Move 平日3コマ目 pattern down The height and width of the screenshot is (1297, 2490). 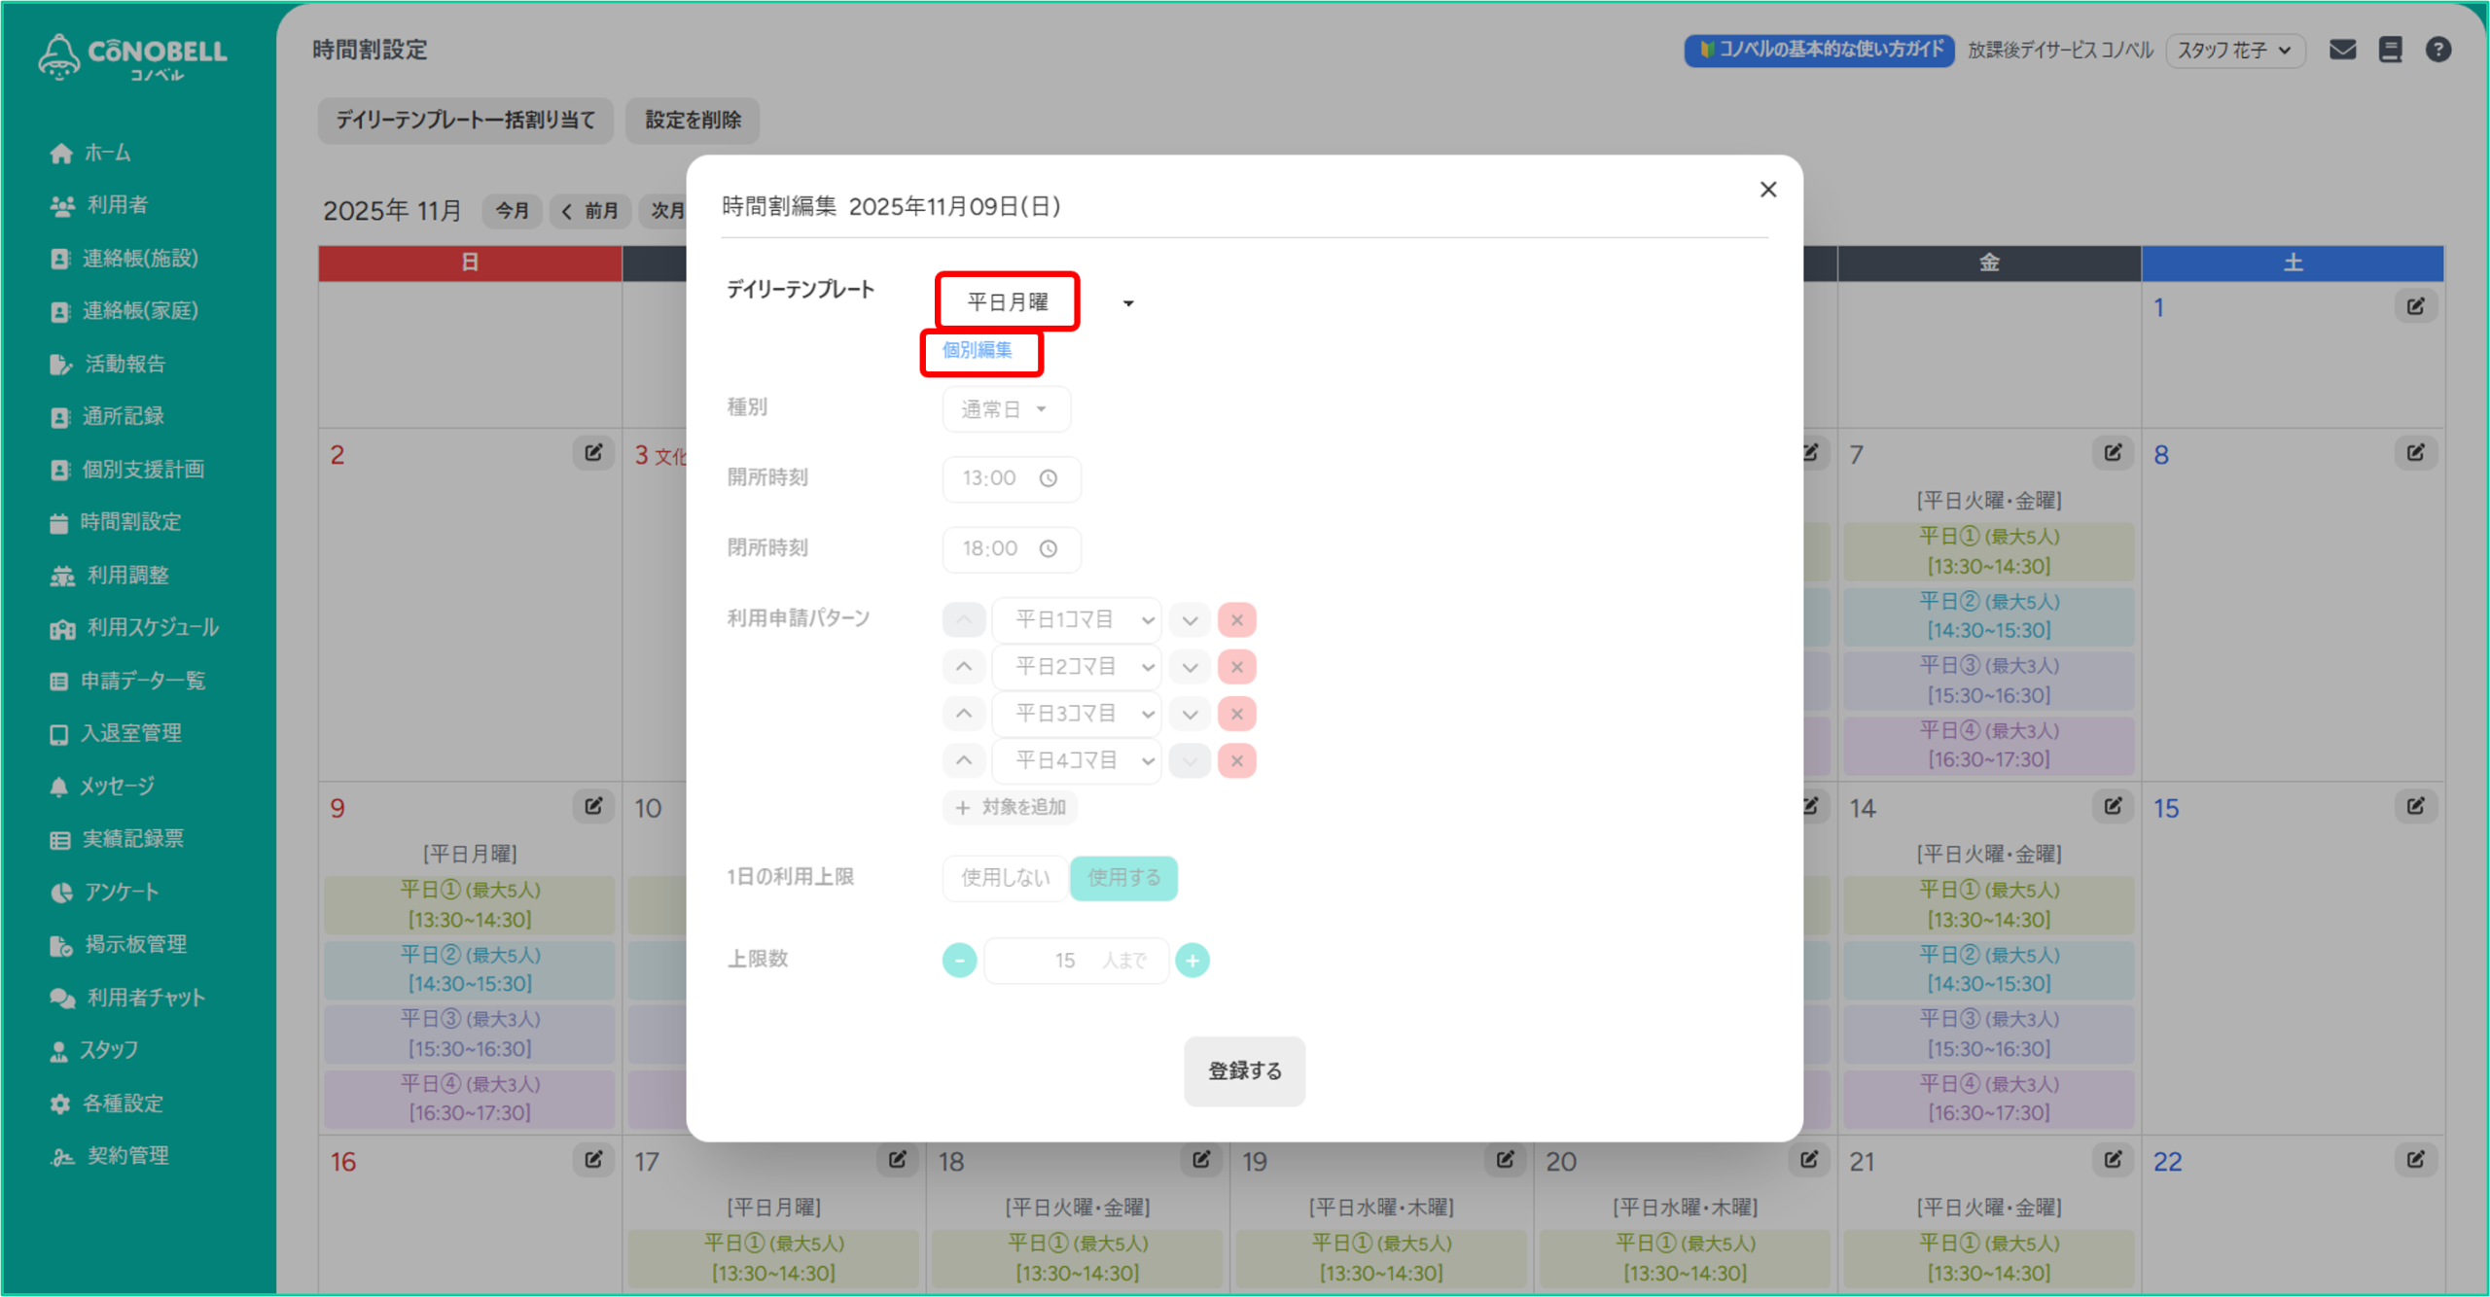click(1190, 715)
